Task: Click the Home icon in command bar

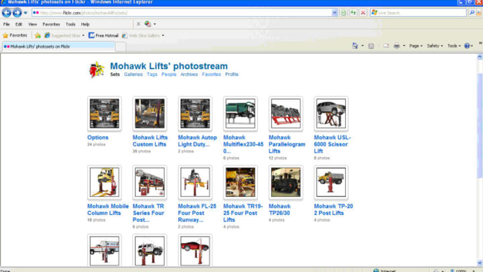Action: (x=355, y=46)
